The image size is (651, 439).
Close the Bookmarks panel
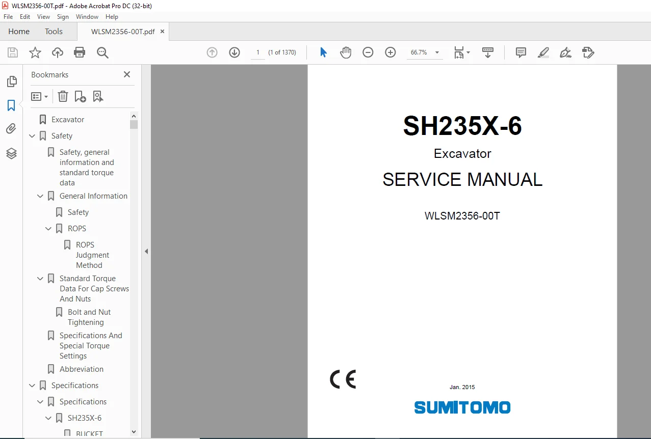click(x=127, y=74)
